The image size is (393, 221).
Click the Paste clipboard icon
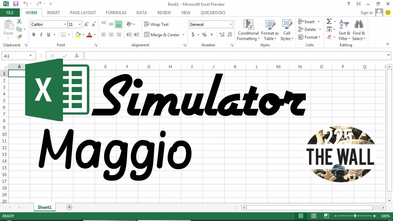9,25
